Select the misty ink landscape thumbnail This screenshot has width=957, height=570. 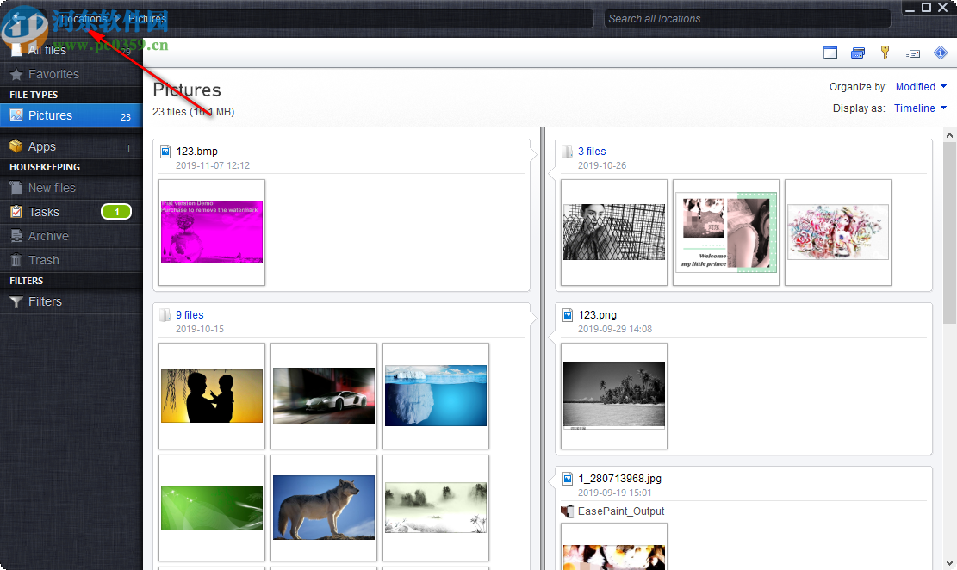(x=436, y=508)
